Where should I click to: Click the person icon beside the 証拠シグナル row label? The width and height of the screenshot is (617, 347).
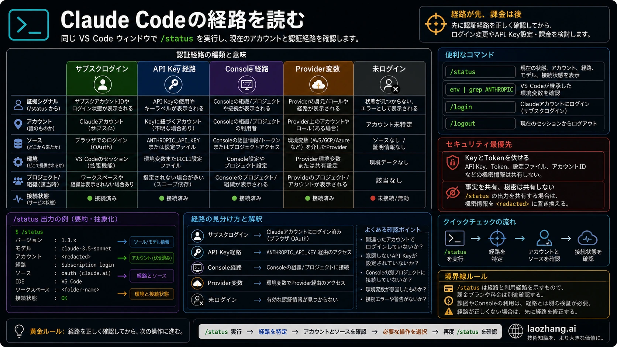point(18,105)
